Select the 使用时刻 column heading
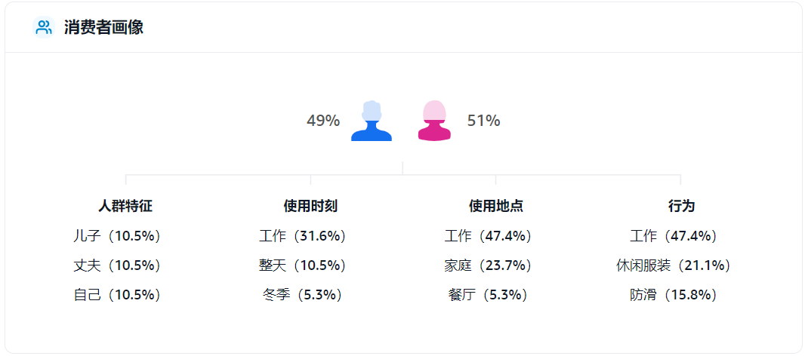Image resolution: width=808 pixels, height=359 pixels. [310, 206]
